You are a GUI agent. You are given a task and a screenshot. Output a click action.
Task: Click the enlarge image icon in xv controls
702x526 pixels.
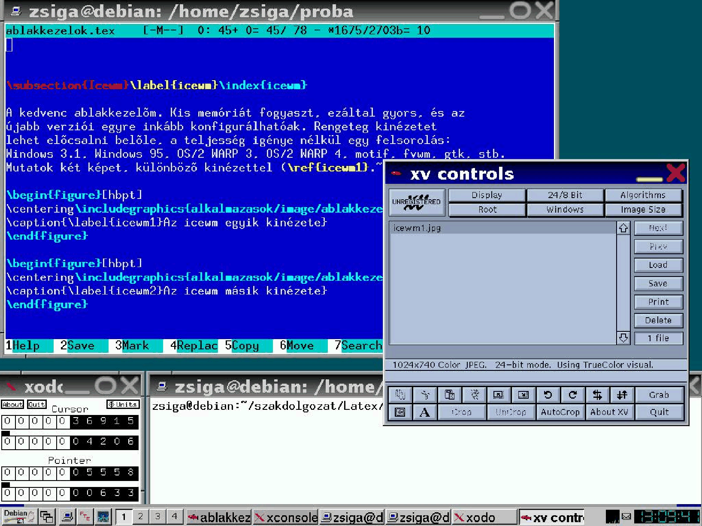(523, 394)
